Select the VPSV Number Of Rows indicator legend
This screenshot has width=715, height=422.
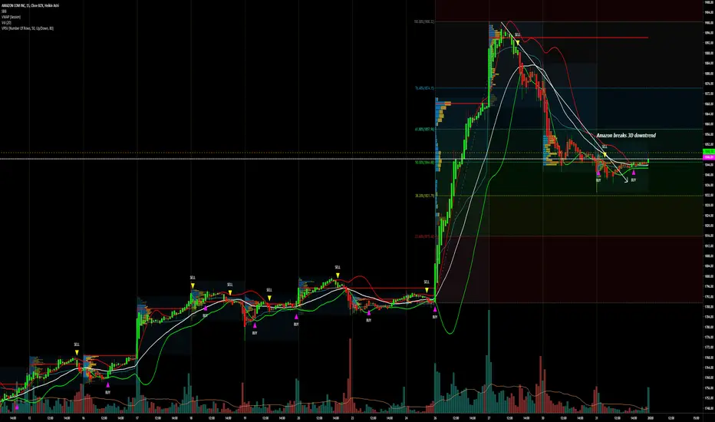click(28, 28)
